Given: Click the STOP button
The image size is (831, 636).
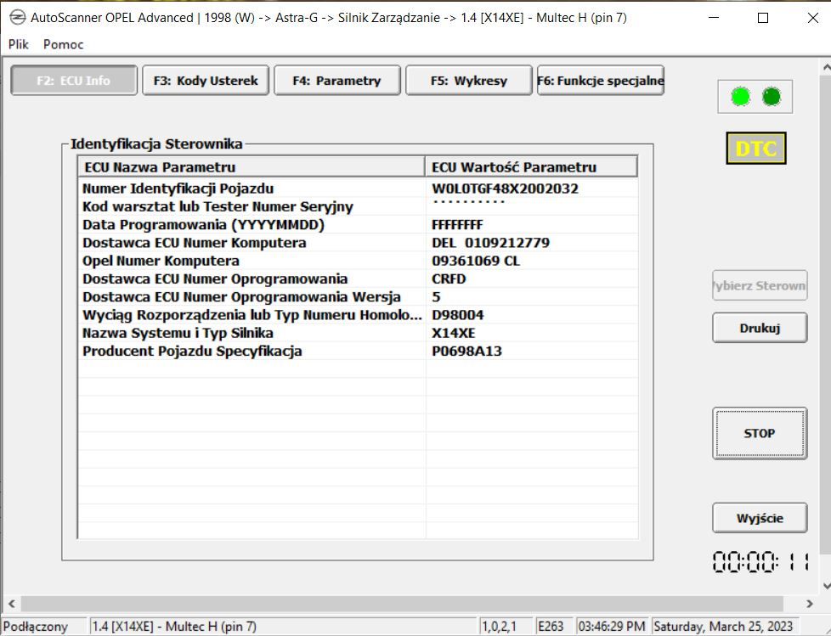Looking at the screenshot, I should [760, 433].
